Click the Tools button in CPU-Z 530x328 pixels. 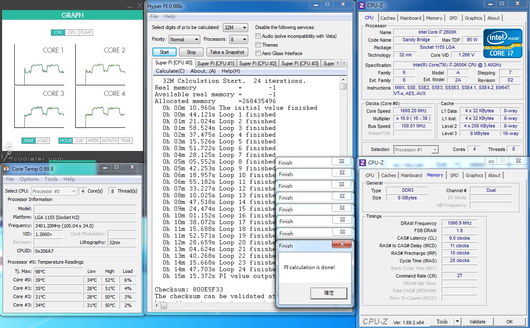point(443,322)
